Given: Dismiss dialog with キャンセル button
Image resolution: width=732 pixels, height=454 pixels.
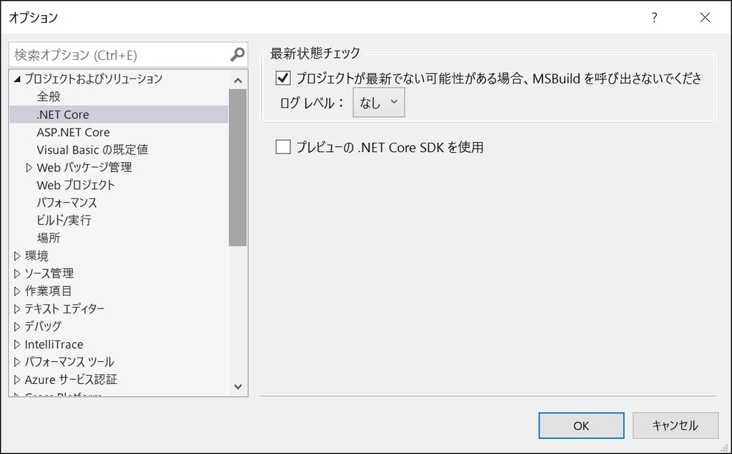Looking at the screenshot, I should (675, 425).
